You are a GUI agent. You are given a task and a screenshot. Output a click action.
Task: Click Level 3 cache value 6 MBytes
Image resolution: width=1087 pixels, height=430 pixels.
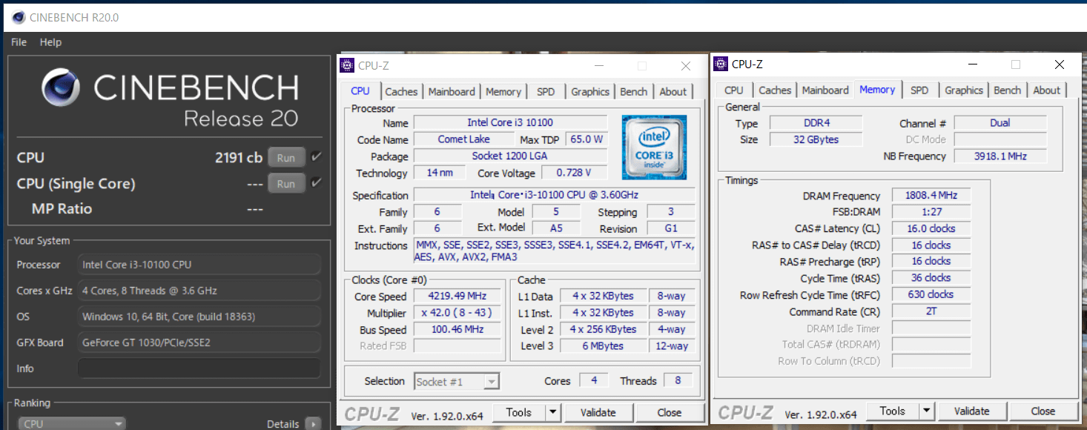pyautogui.click(x=603, y=346)
